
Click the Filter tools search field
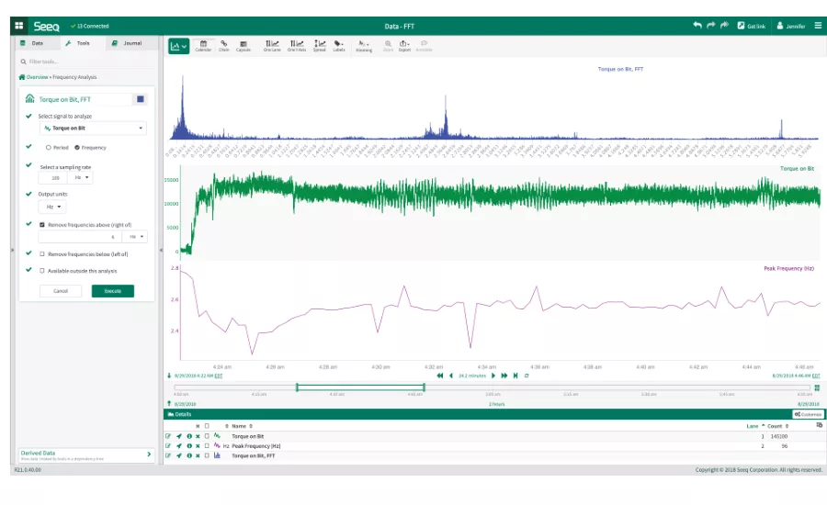(86, 62)
